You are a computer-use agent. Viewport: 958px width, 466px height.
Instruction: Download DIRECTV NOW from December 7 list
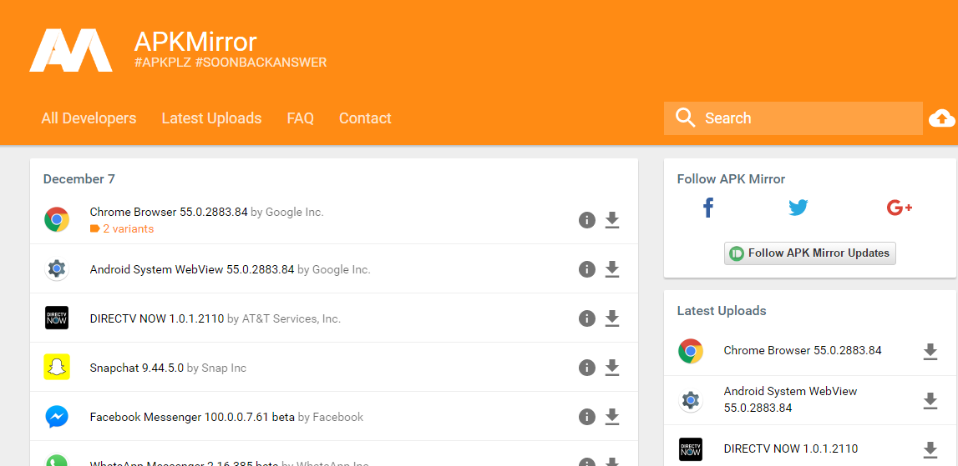point(612,318)
